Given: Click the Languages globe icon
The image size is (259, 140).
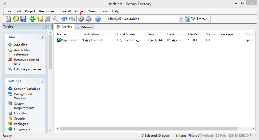Looking at the screenshot, I should pos(10,129).
